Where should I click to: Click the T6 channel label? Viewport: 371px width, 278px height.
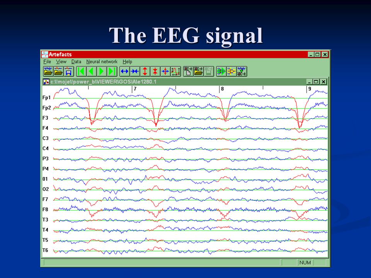point(45,250)
